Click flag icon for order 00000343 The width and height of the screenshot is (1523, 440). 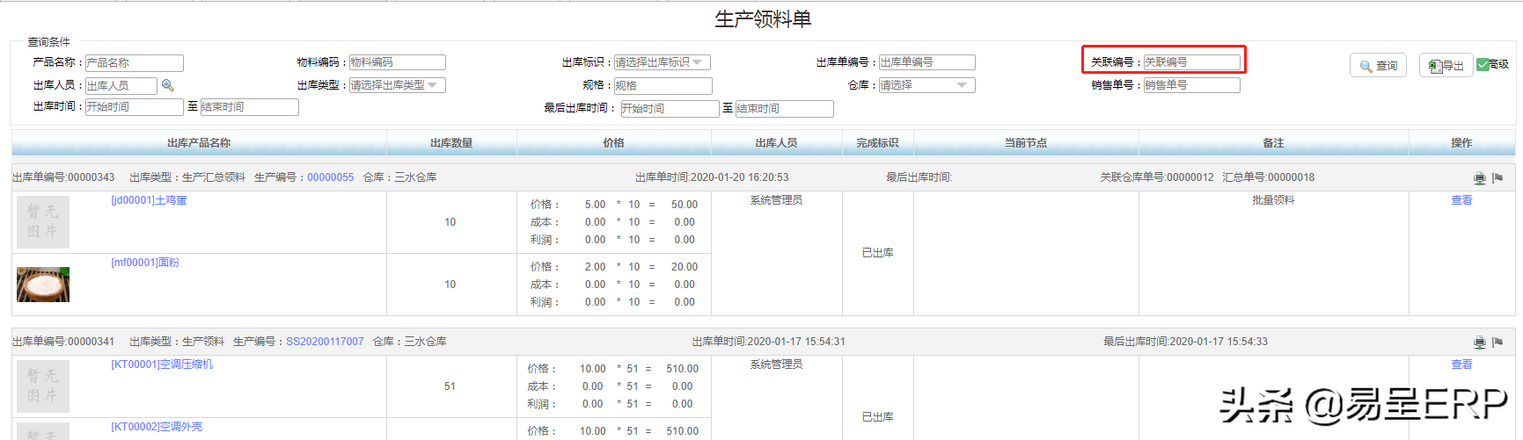point(1497,178)
